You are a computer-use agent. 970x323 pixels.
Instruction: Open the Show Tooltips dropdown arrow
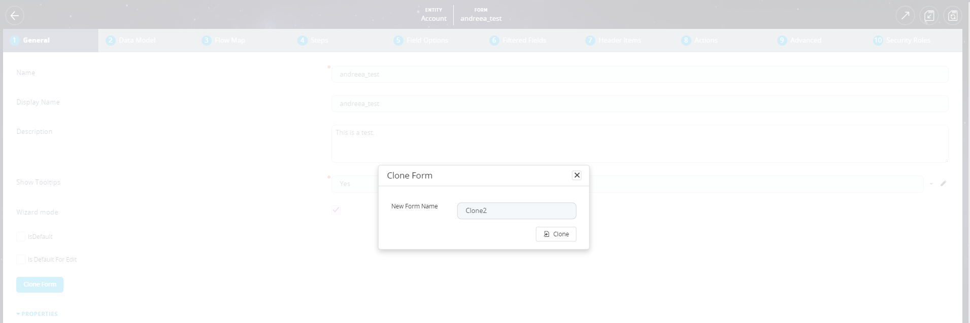coord(931,184)
